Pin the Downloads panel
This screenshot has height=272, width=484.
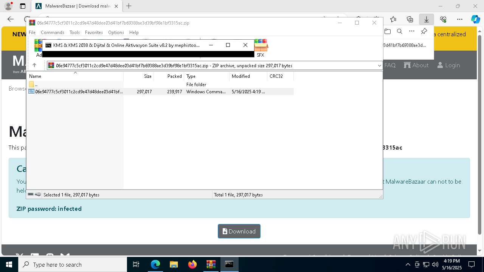pyautogui.click(x=424, y=31)
